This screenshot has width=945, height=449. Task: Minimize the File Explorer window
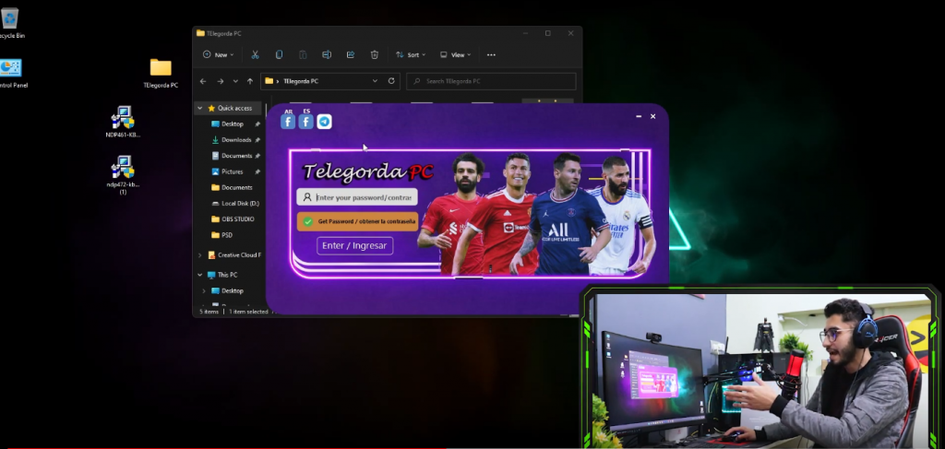point(525,33)
